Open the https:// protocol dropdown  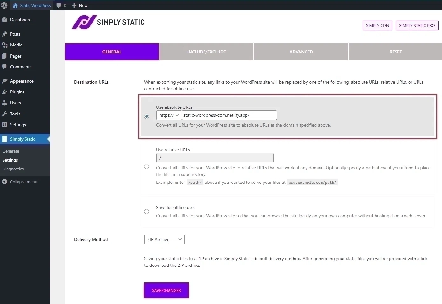click(169, 115)
